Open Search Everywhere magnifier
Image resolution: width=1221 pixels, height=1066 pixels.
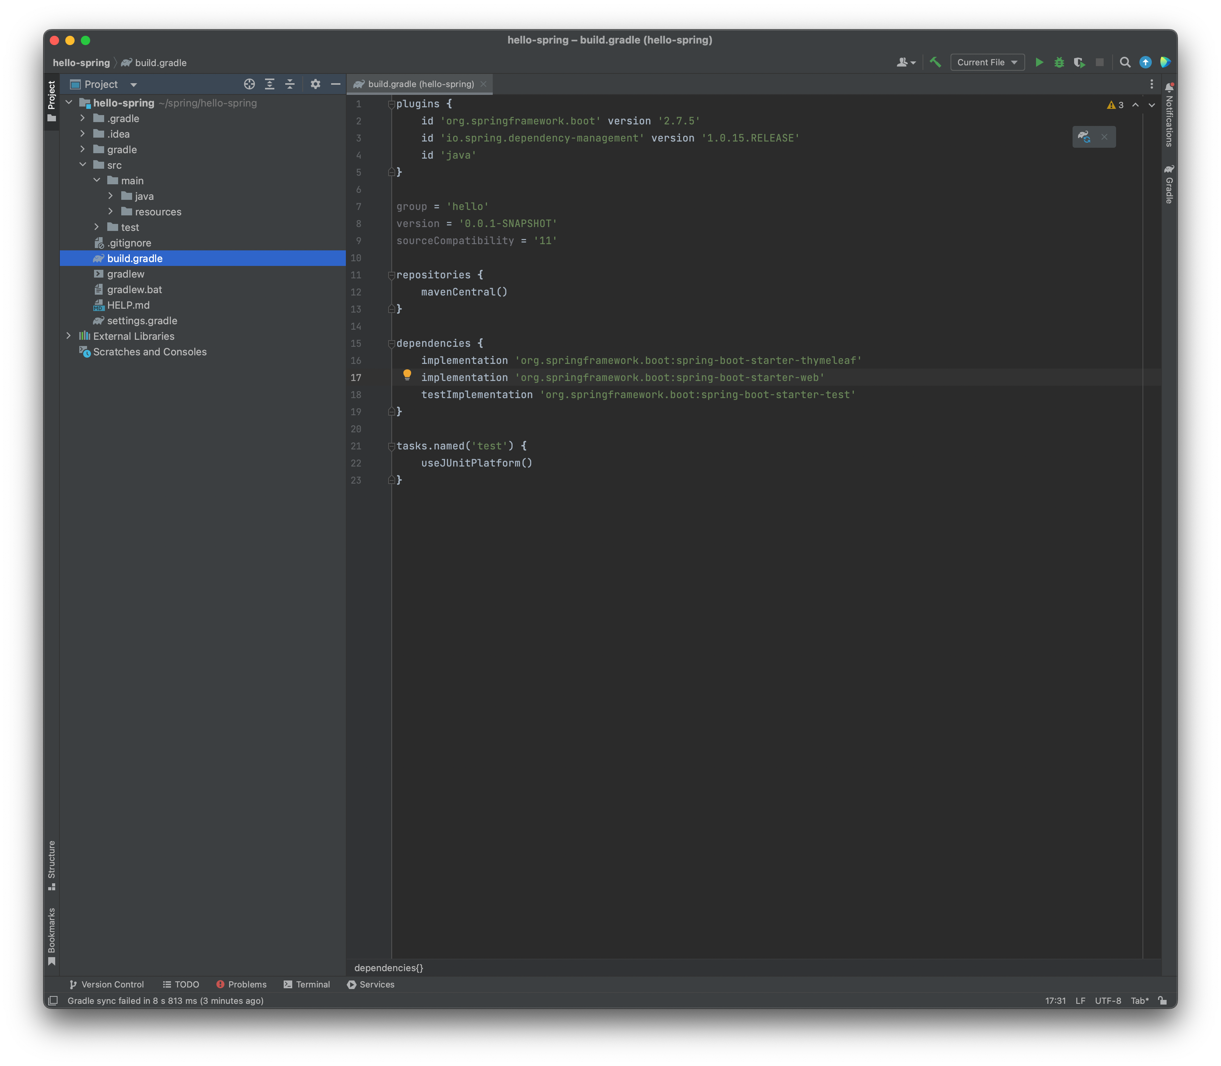[1125, 63]
